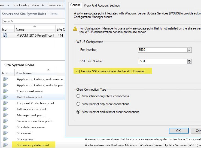Select Allow Internet and intranet client connections
The width and height of the screenshot is (201, 148).
tap(78, 112)
